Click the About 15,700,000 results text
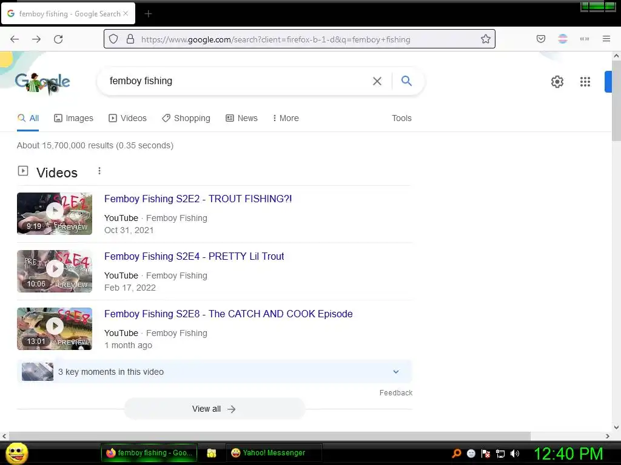The image size is (621, 465). (x=95, y=145)
